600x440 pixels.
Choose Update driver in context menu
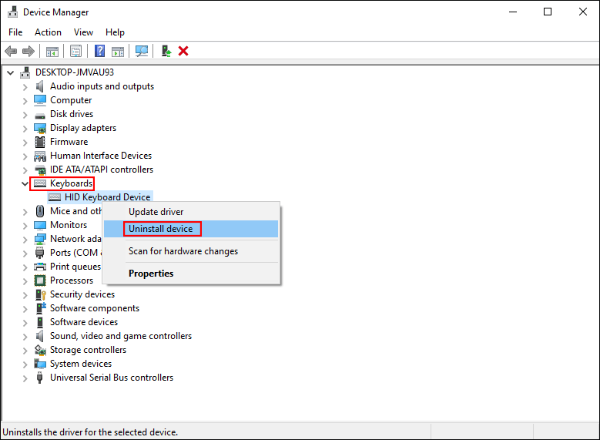pos(191,212)
